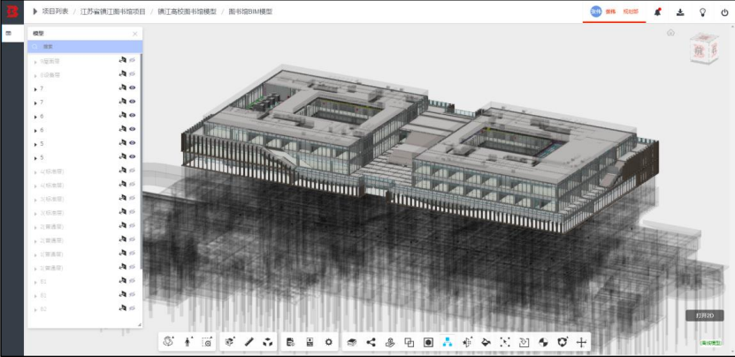Viewport: 735px width, 357px height.
Task: Activate the first-person walk tool
Action: [x=188, y=342]
